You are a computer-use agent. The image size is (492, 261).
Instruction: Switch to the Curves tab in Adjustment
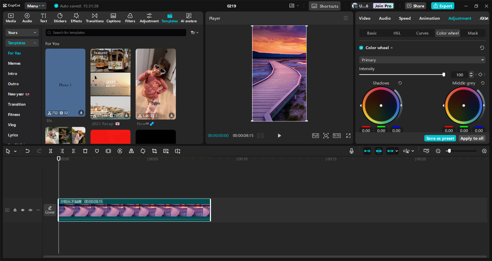422,33
